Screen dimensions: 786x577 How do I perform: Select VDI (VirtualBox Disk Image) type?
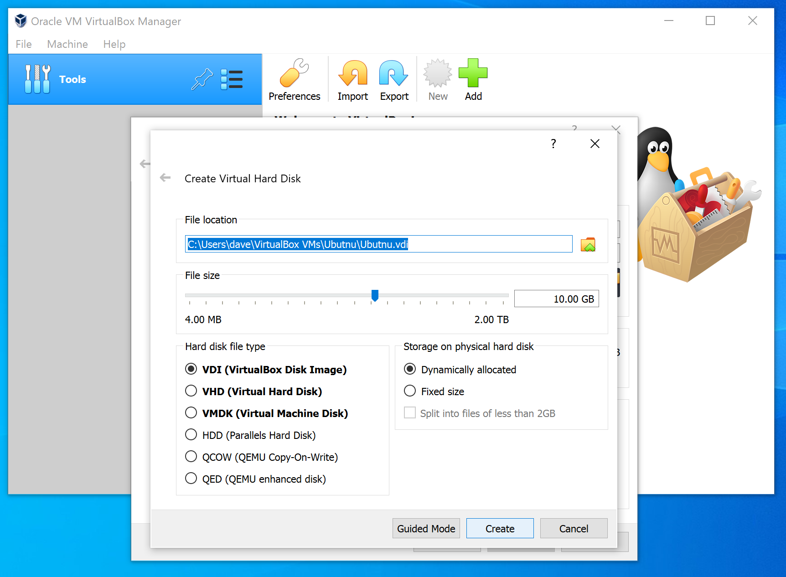click(266, 369)
